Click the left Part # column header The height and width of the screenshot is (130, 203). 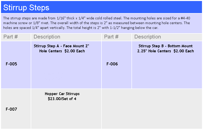tap(11, 37)
